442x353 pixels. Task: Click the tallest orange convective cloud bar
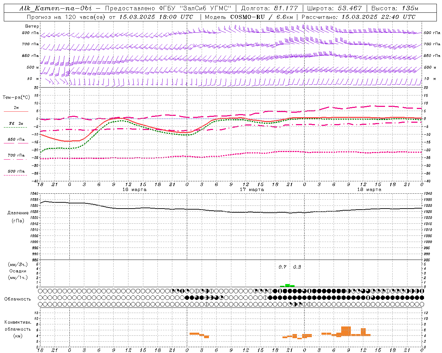pos(346,331)
